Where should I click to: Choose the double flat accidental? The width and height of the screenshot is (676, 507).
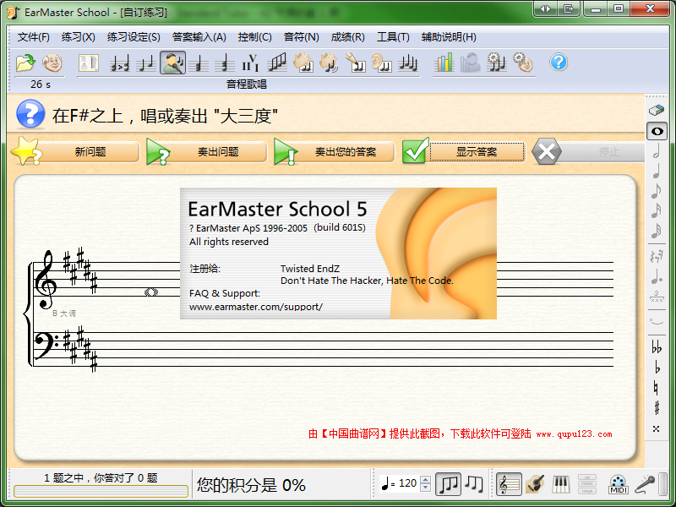[x=657, y=347]
